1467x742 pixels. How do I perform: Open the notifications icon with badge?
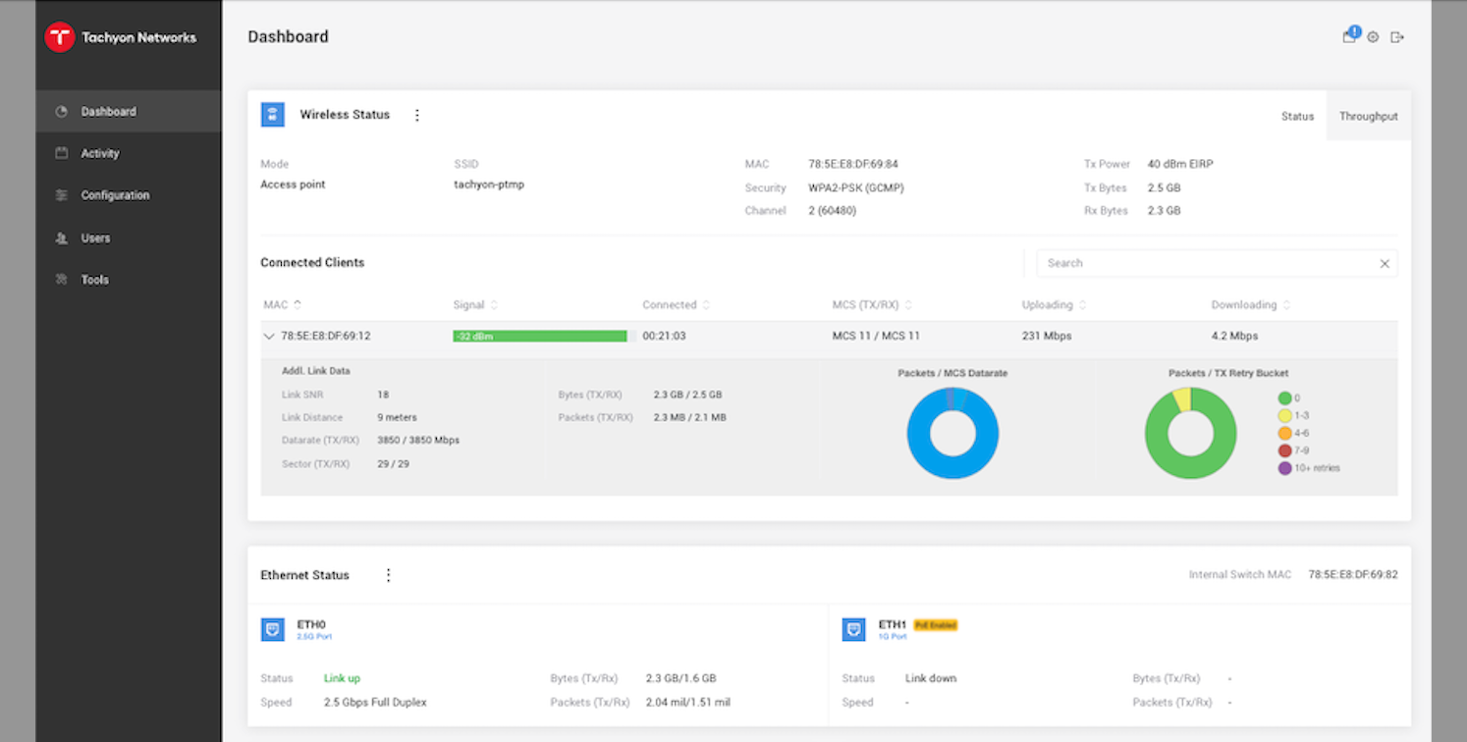1350,36
